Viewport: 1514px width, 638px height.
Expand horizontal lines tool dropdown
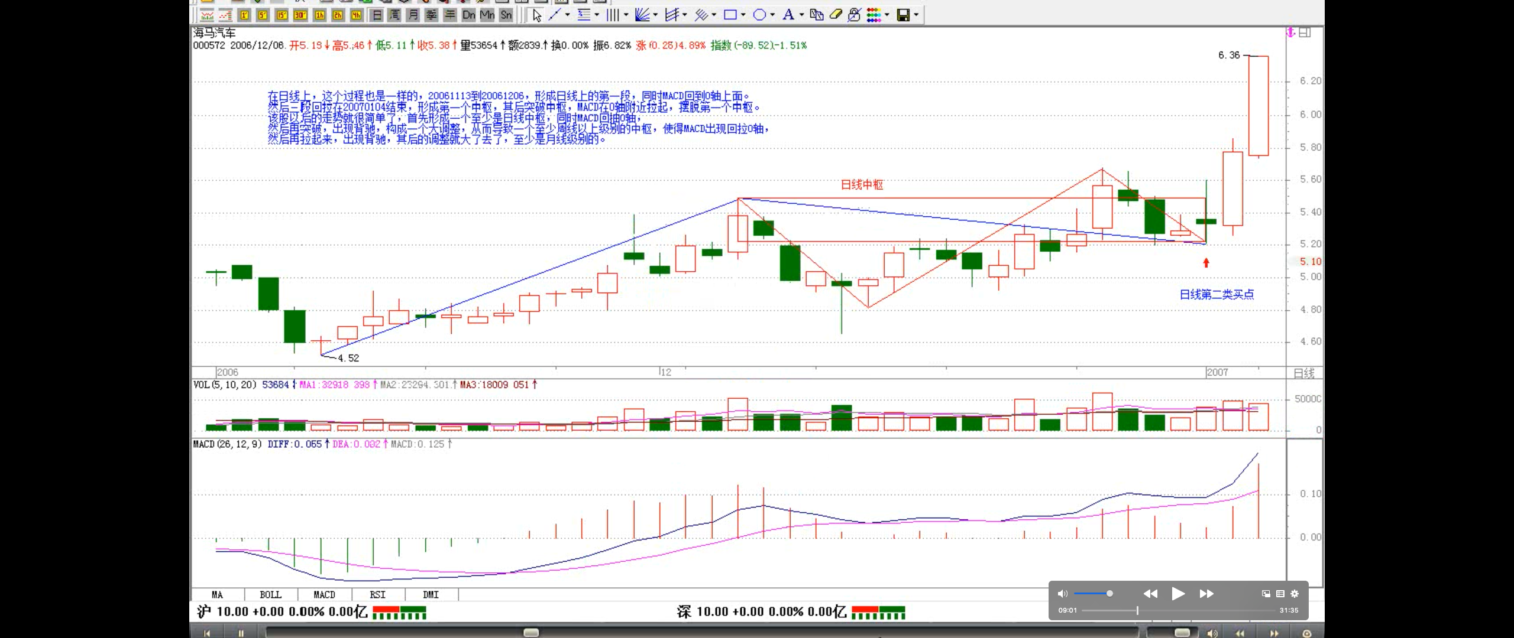[597, 15]
